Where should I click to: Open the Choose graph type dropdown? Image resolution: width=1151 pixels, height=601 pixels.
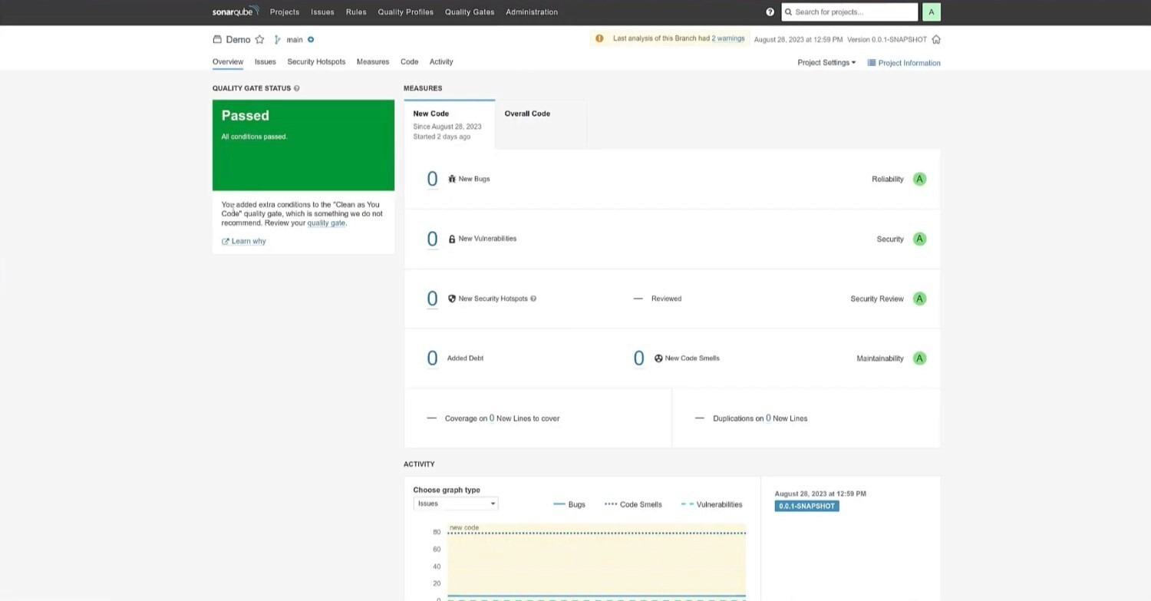456,503
